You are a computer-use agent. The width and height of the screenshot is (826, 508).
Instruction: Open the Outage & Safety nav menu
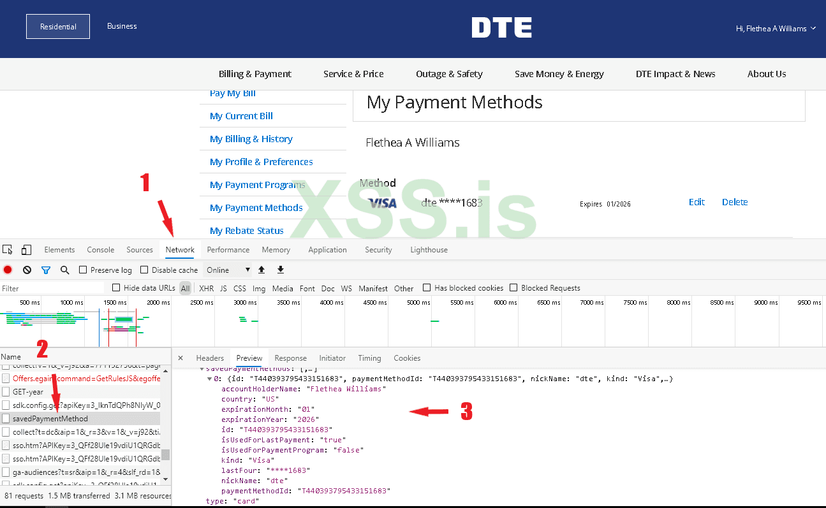click(x=449, y=74)
